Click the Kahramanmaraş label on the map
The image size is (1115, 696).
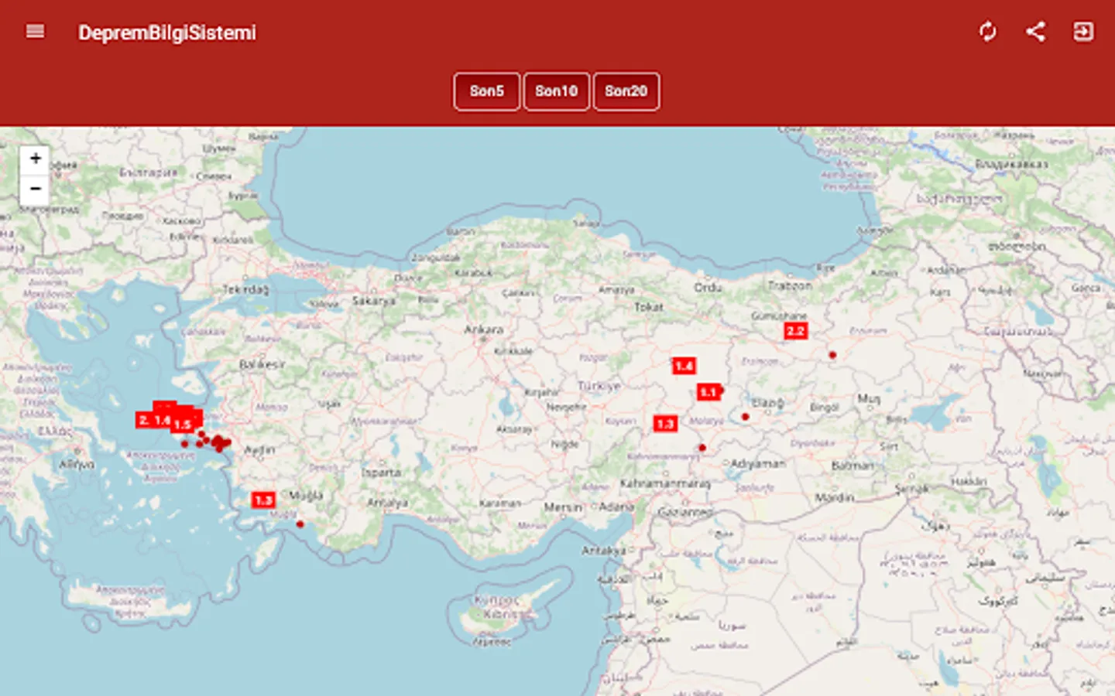click(x=665, y=483)
